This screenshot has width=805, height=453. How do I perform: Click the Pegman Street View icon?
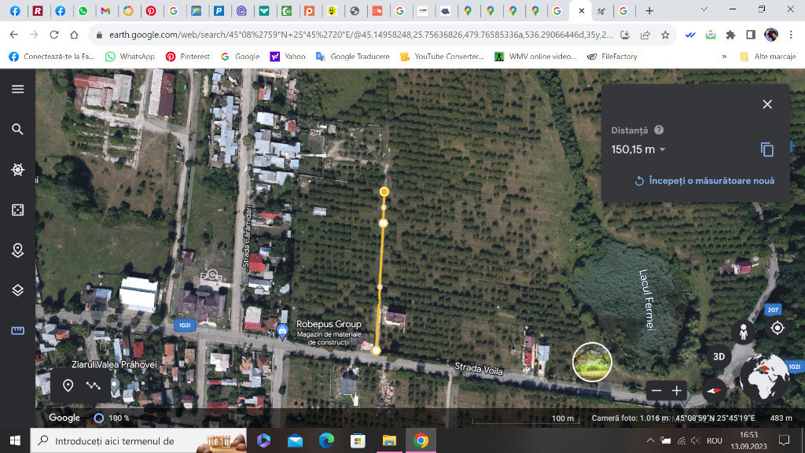pos(743,332)
